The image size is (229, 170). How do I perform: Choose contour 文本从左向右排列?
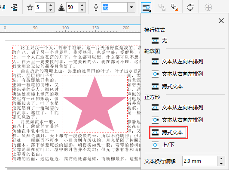pyautogui.click(x=177, y=62)
